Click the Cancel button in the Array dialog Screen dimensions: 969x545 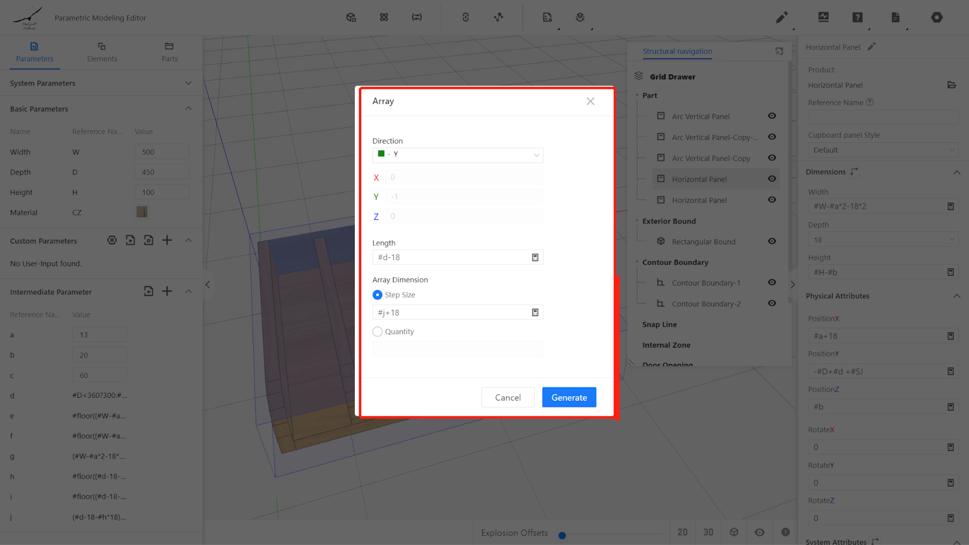click(508, 397)
